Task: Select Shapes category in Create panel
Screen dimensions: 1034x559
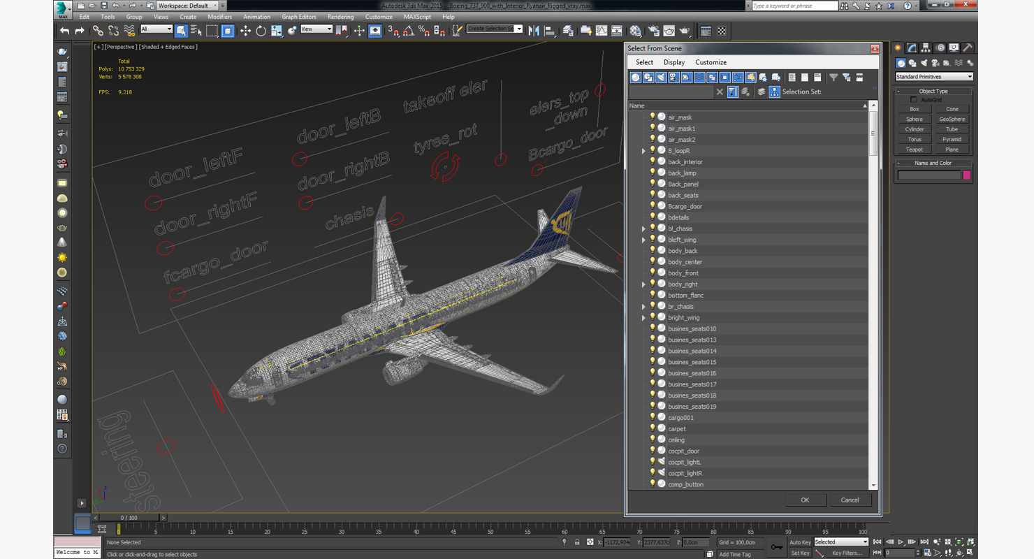Action: click(912, 64)
